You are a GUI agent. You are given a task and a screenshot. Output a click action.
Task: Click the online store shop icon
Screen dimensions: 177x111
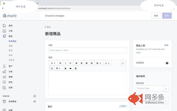(x=4, y=101)
